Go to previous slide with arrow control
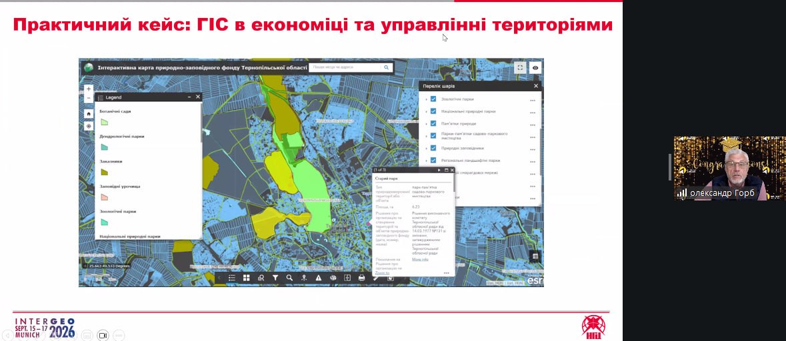The width and height of the screenshot is (786, 341). pyautogui.click(x=8, y=335)
